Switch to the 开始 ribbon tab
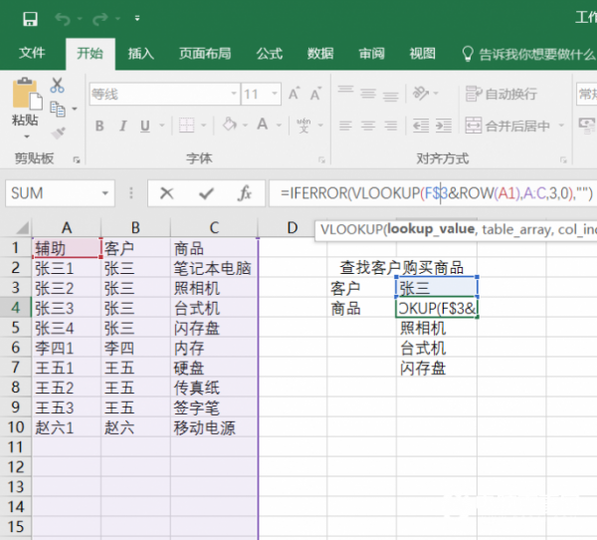Image resolution: width=597 pixels, height=540 pixels. coord(91,53)
